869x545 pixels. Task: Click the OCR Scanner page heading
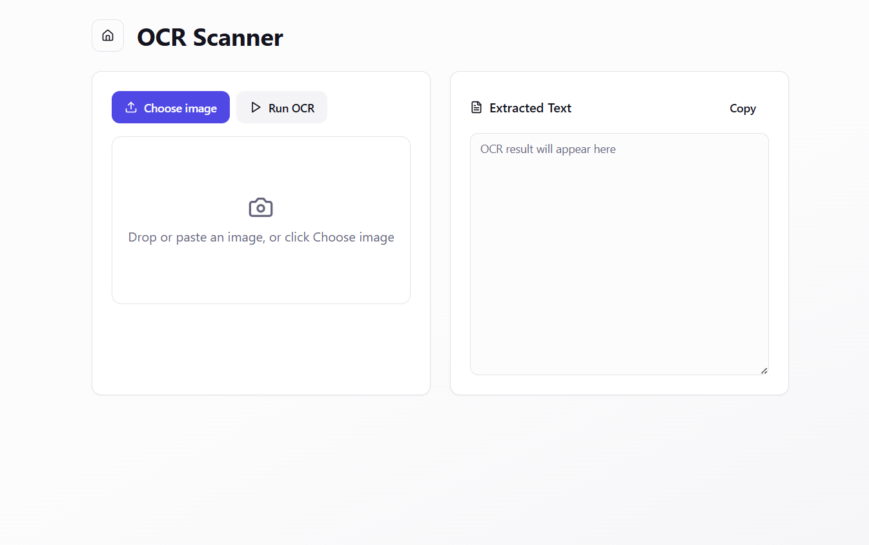pyautogui.click(x=210, y=37)
